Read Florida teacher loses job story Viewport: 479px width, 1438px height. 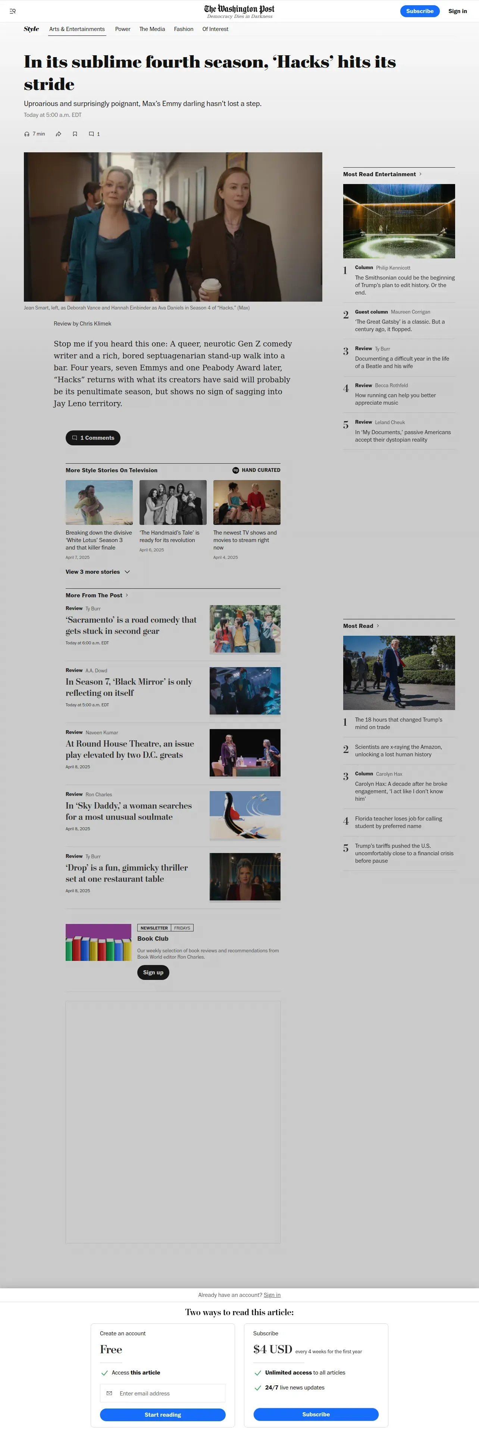(x=399, y=822)
